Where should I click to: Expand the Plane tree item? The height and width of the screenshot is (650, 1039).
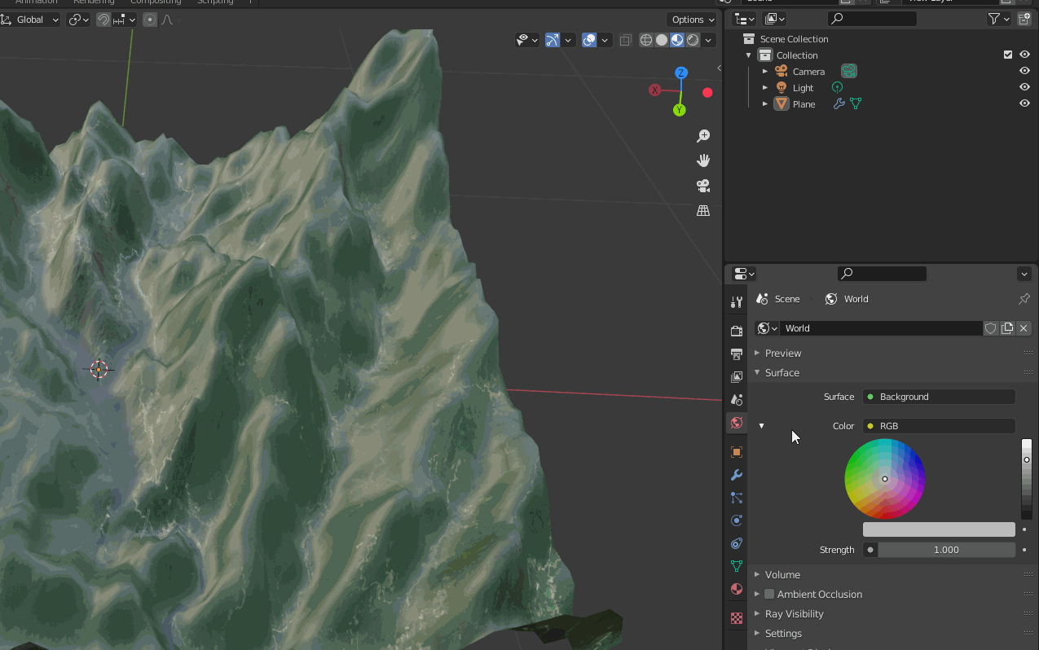pos(765,104)
